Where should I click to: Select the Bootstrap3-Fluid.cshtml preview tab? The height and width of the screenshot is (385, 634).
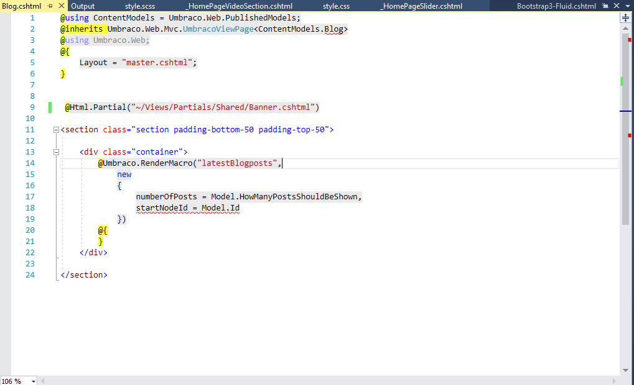556,6
